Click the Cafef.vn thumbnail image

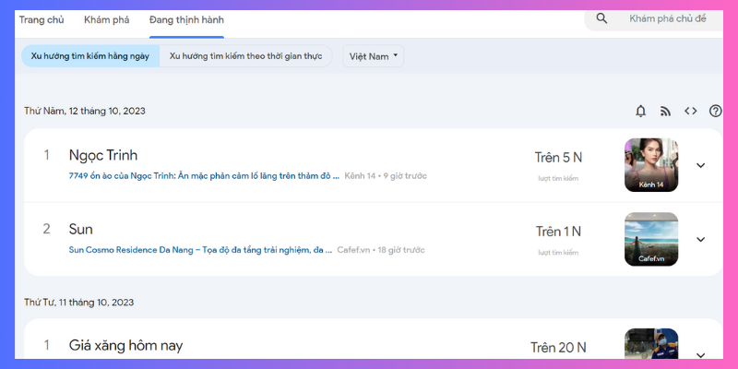[651, 239]
